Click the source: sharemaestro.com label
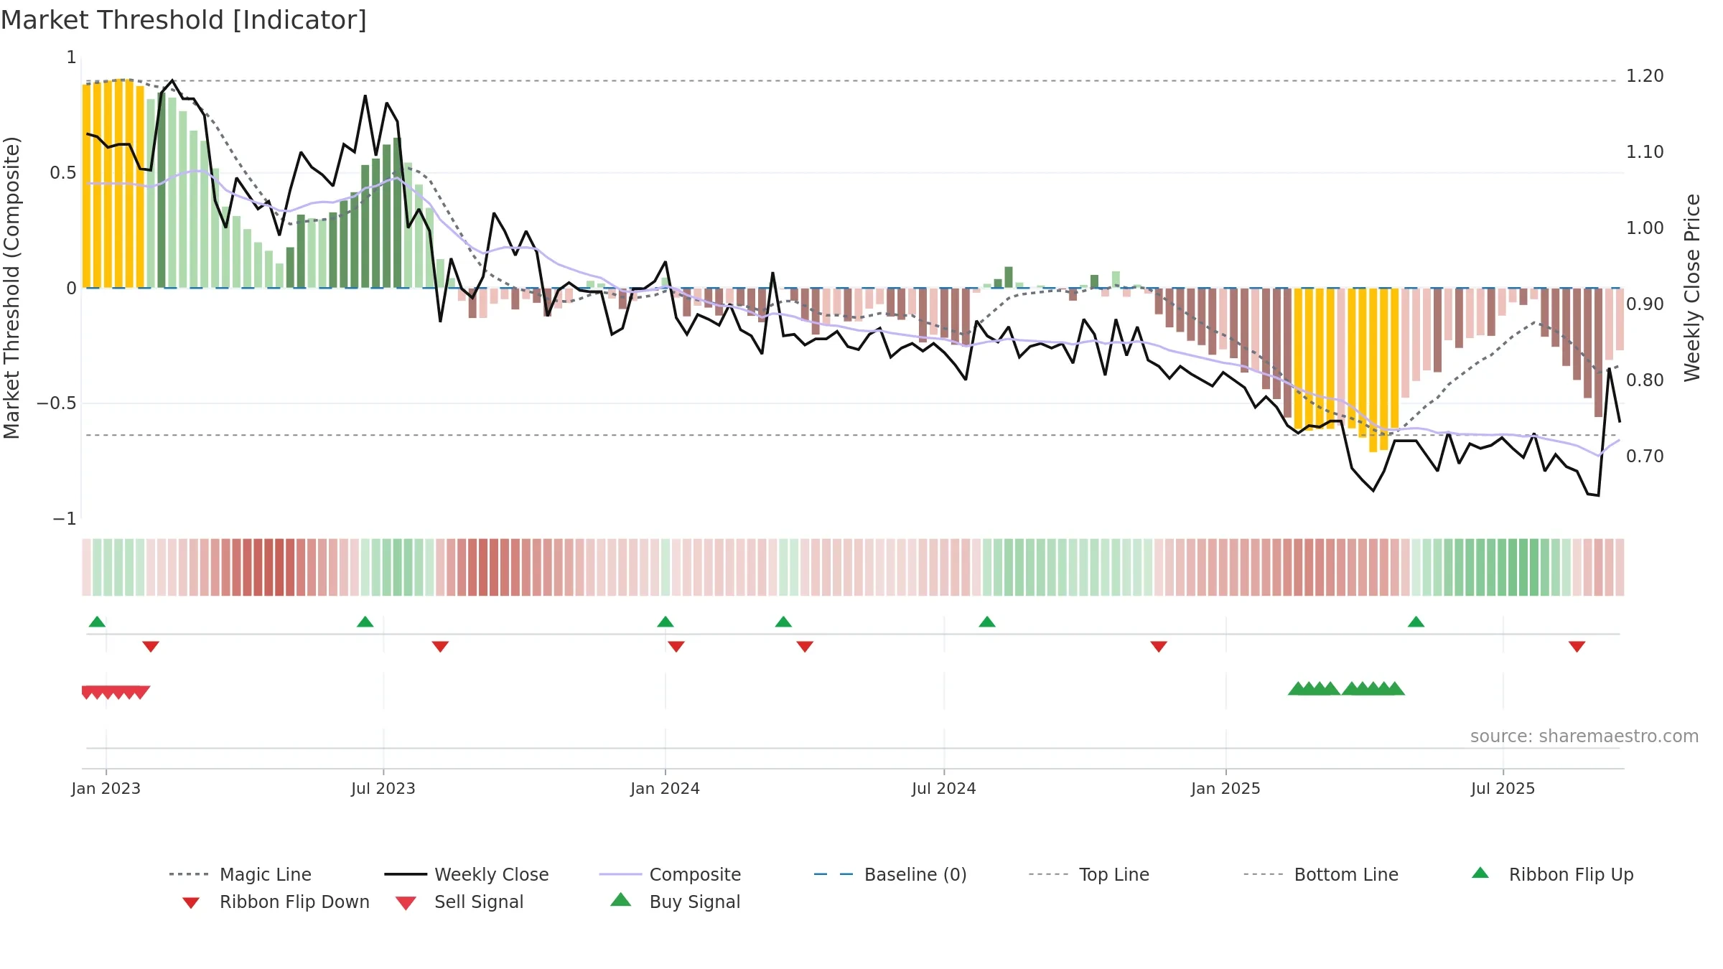 [1584, 736]
